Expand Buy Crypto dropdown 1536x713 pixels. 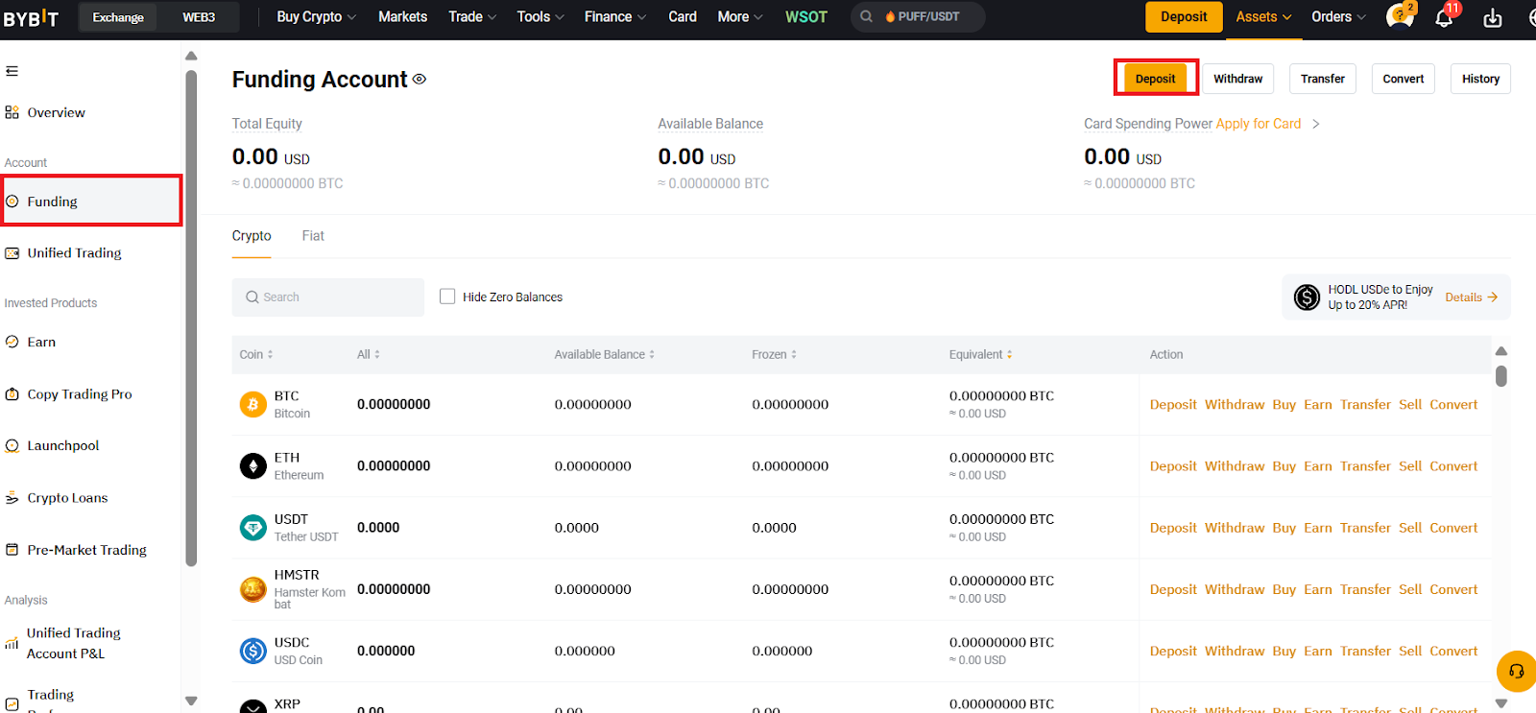coord(316,16)
